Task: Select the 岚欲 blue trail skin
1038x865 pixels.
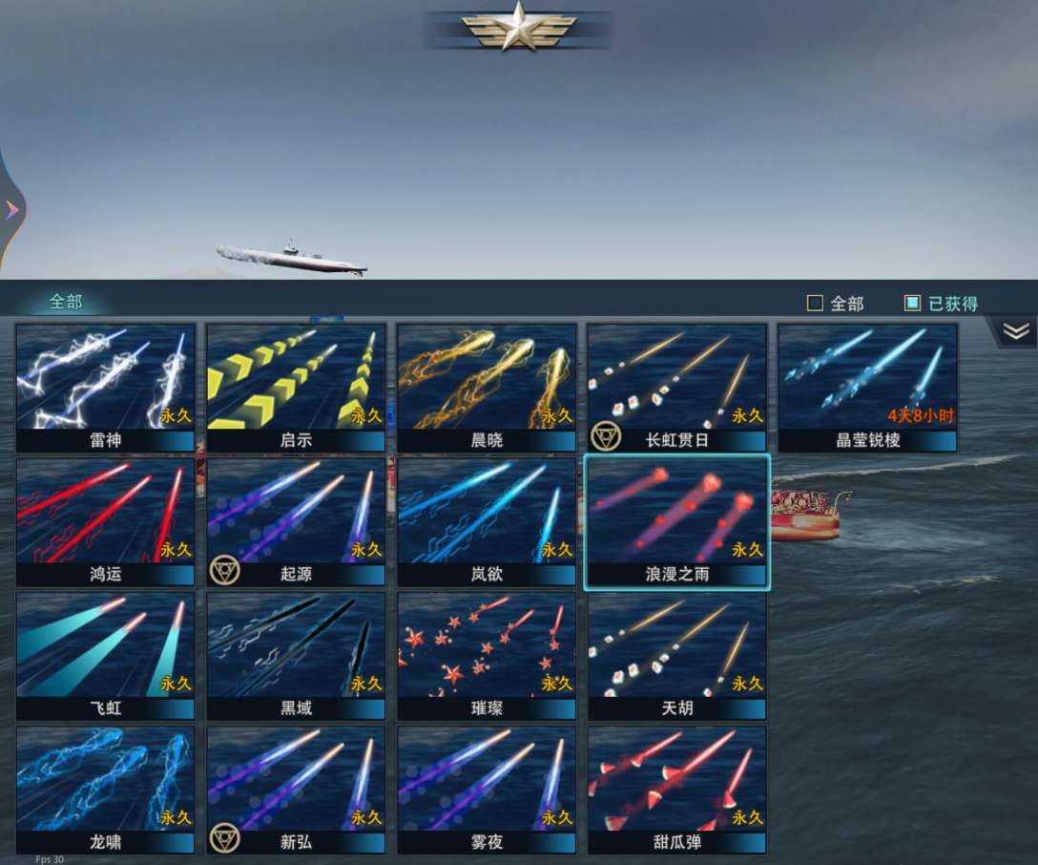Action: coord(487,522)
